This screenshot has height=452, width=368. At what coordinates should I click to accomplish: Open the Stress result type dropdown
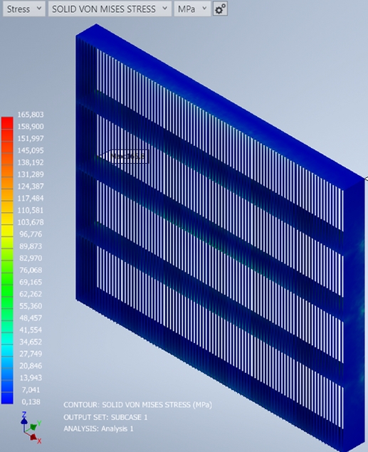click(24, 9)
